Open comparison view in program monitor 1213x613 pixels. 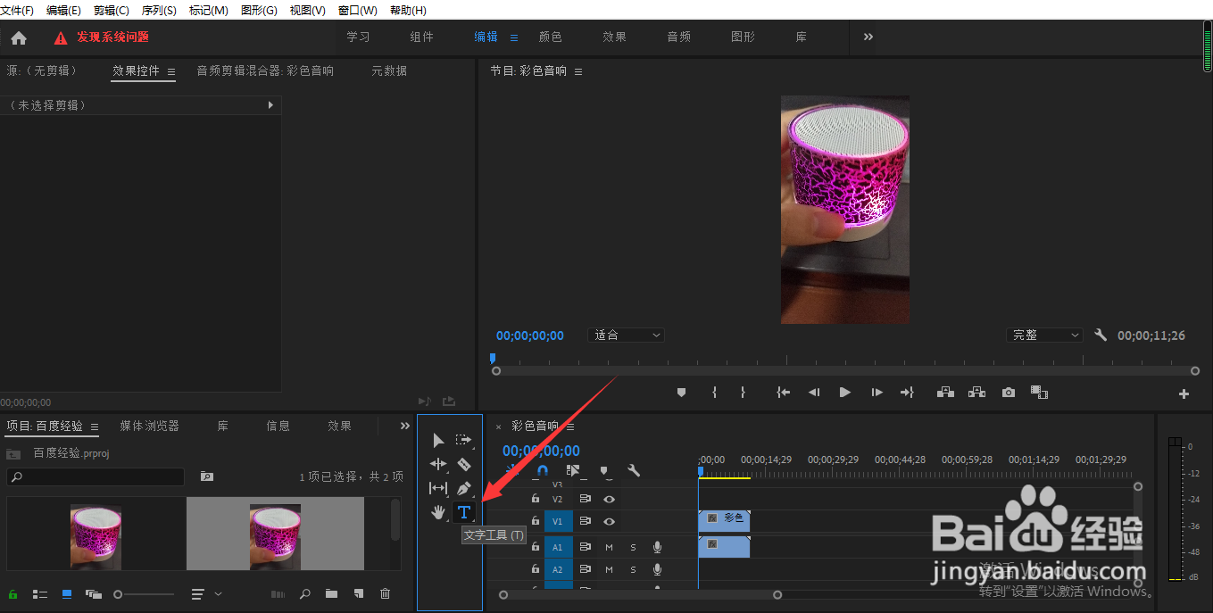pyautogui.click(x=1038, y=392)
